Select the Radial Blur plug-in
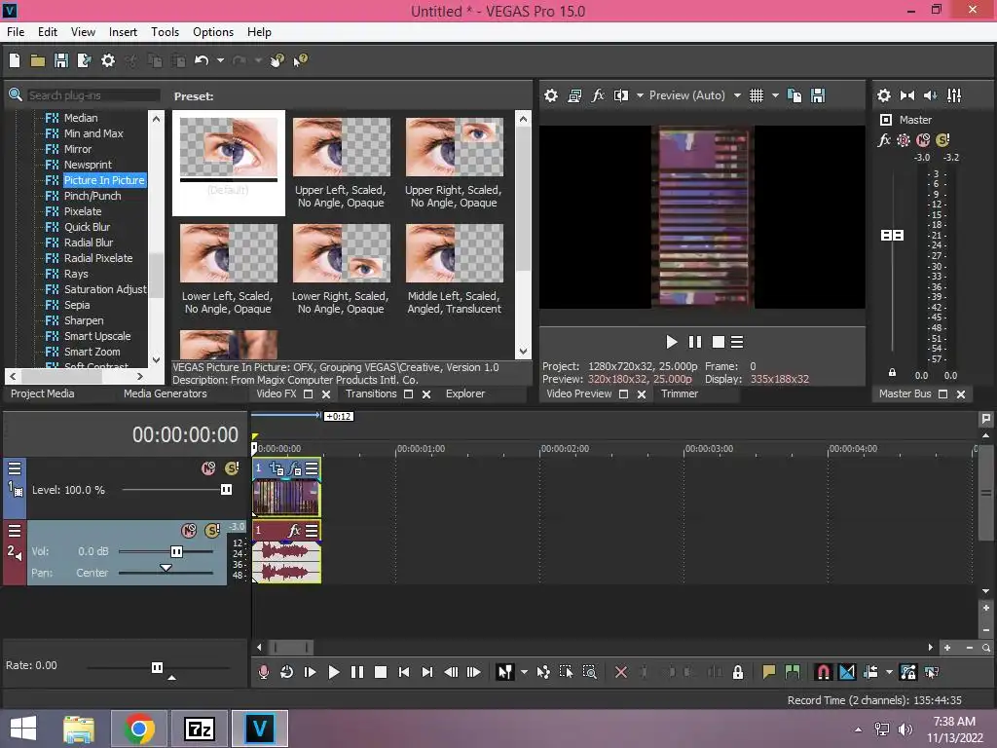 (x=89, y=243)
